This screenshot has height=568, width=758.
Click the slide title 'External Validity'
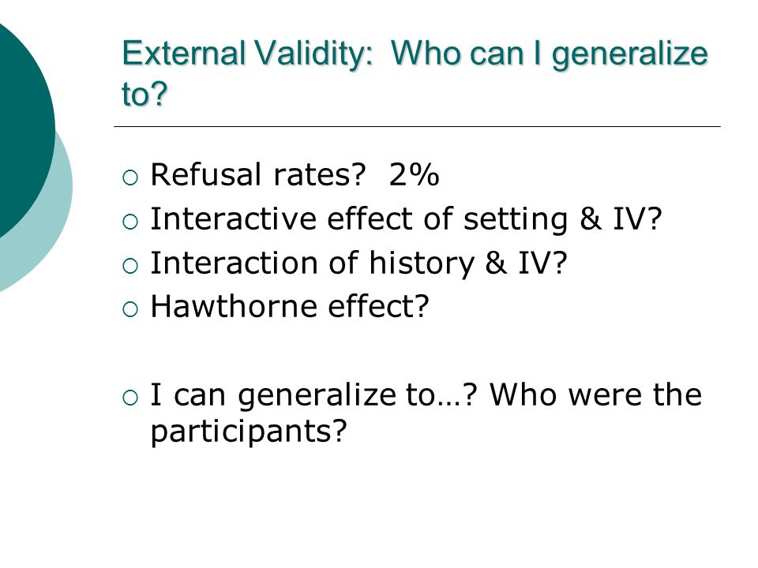point(247,53)
